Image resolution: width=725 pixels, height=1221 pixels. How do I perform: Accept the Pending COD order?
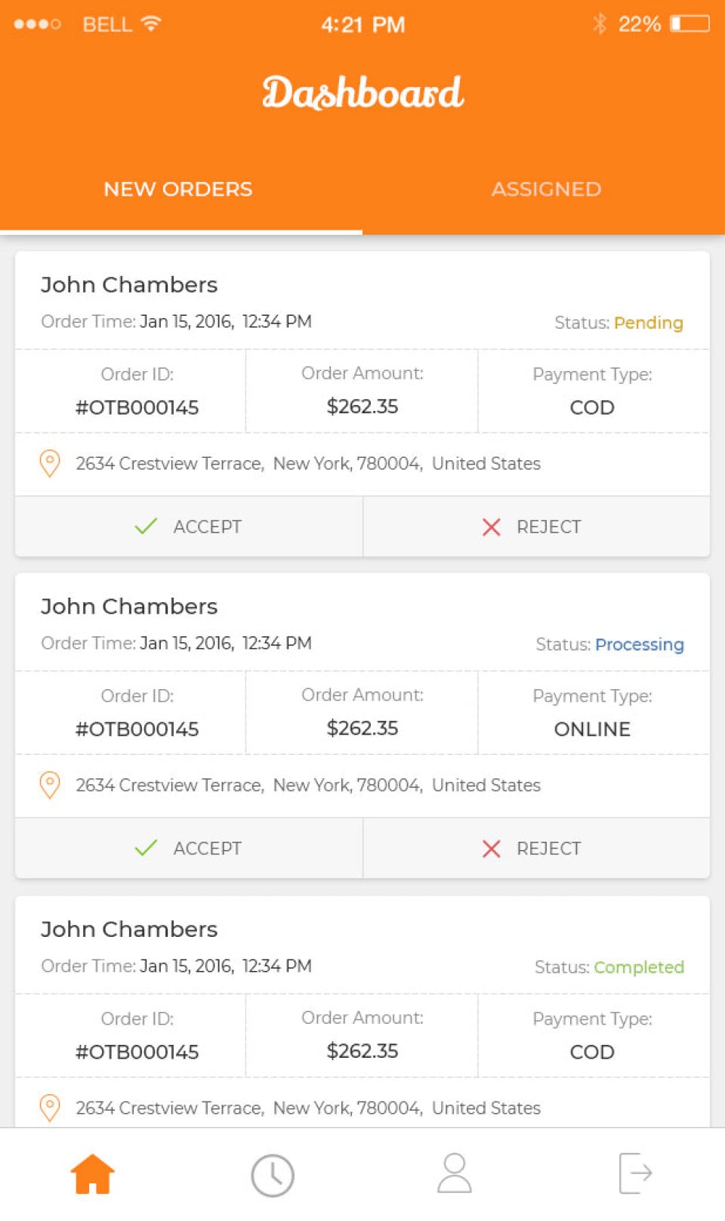point(189,527)
